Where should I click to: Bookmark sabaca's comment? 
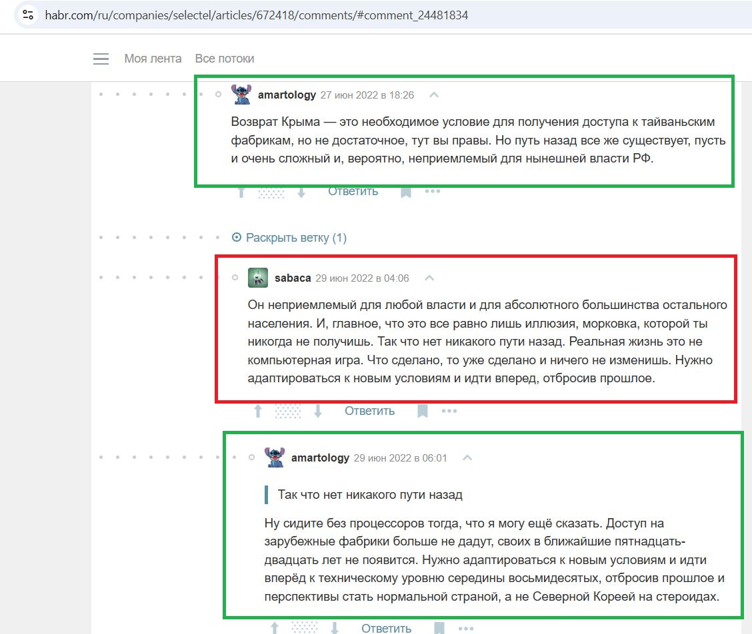423,411
